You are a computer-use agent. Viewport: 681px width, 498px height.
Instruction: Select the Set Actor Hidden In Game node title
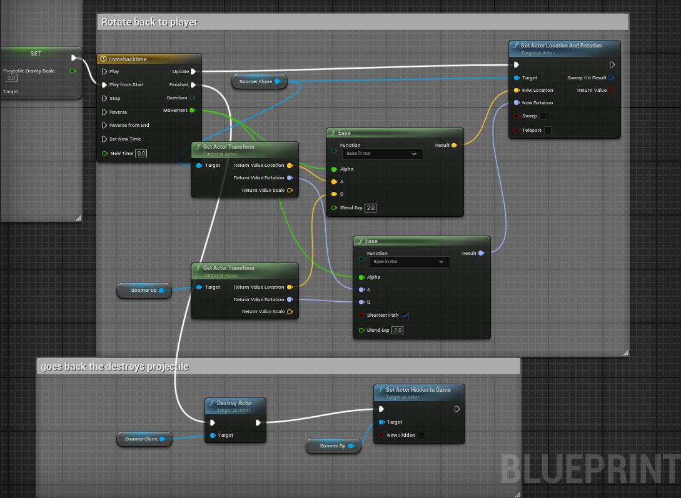tap(418, 390)
